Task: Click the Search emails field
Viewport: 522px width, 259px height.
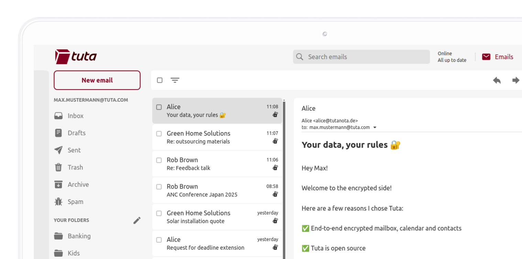Action: point(361,57)
